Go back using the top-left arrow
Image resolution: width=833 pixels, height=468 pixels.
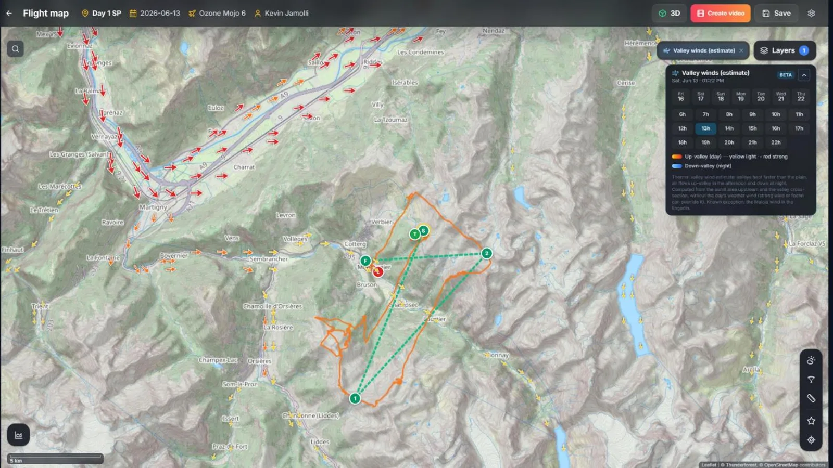coord(9,14)
